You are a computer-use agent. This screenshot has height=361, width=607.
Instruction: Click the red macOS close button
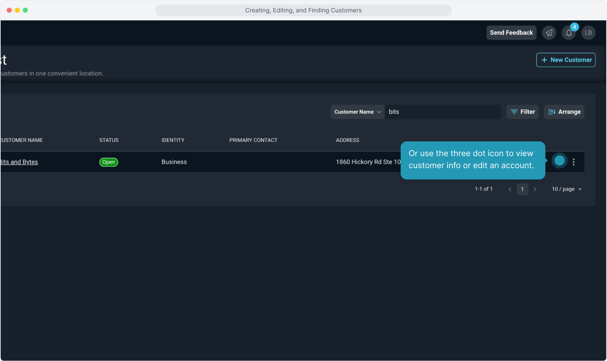9,10
